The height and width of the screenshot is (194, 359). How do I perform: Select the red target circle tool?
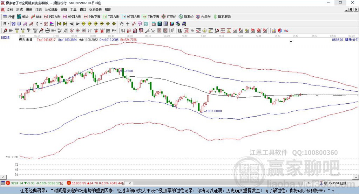[72, 31]
